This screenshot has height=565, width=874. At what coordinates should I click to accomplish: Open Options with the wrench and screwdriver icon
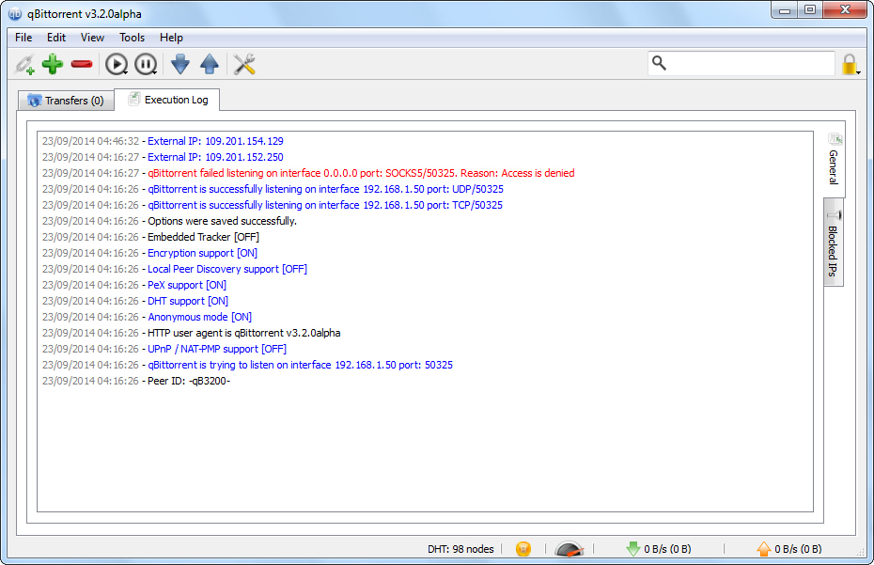click(244, 64)
